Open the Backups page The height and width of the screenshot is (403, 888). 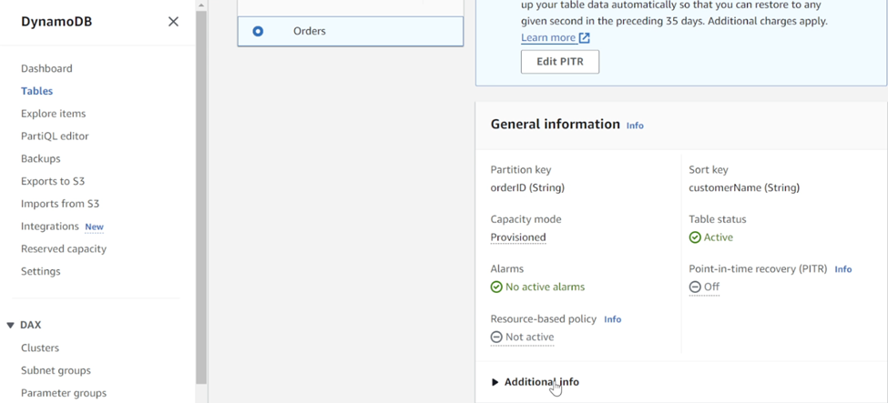tap(41, 158)
